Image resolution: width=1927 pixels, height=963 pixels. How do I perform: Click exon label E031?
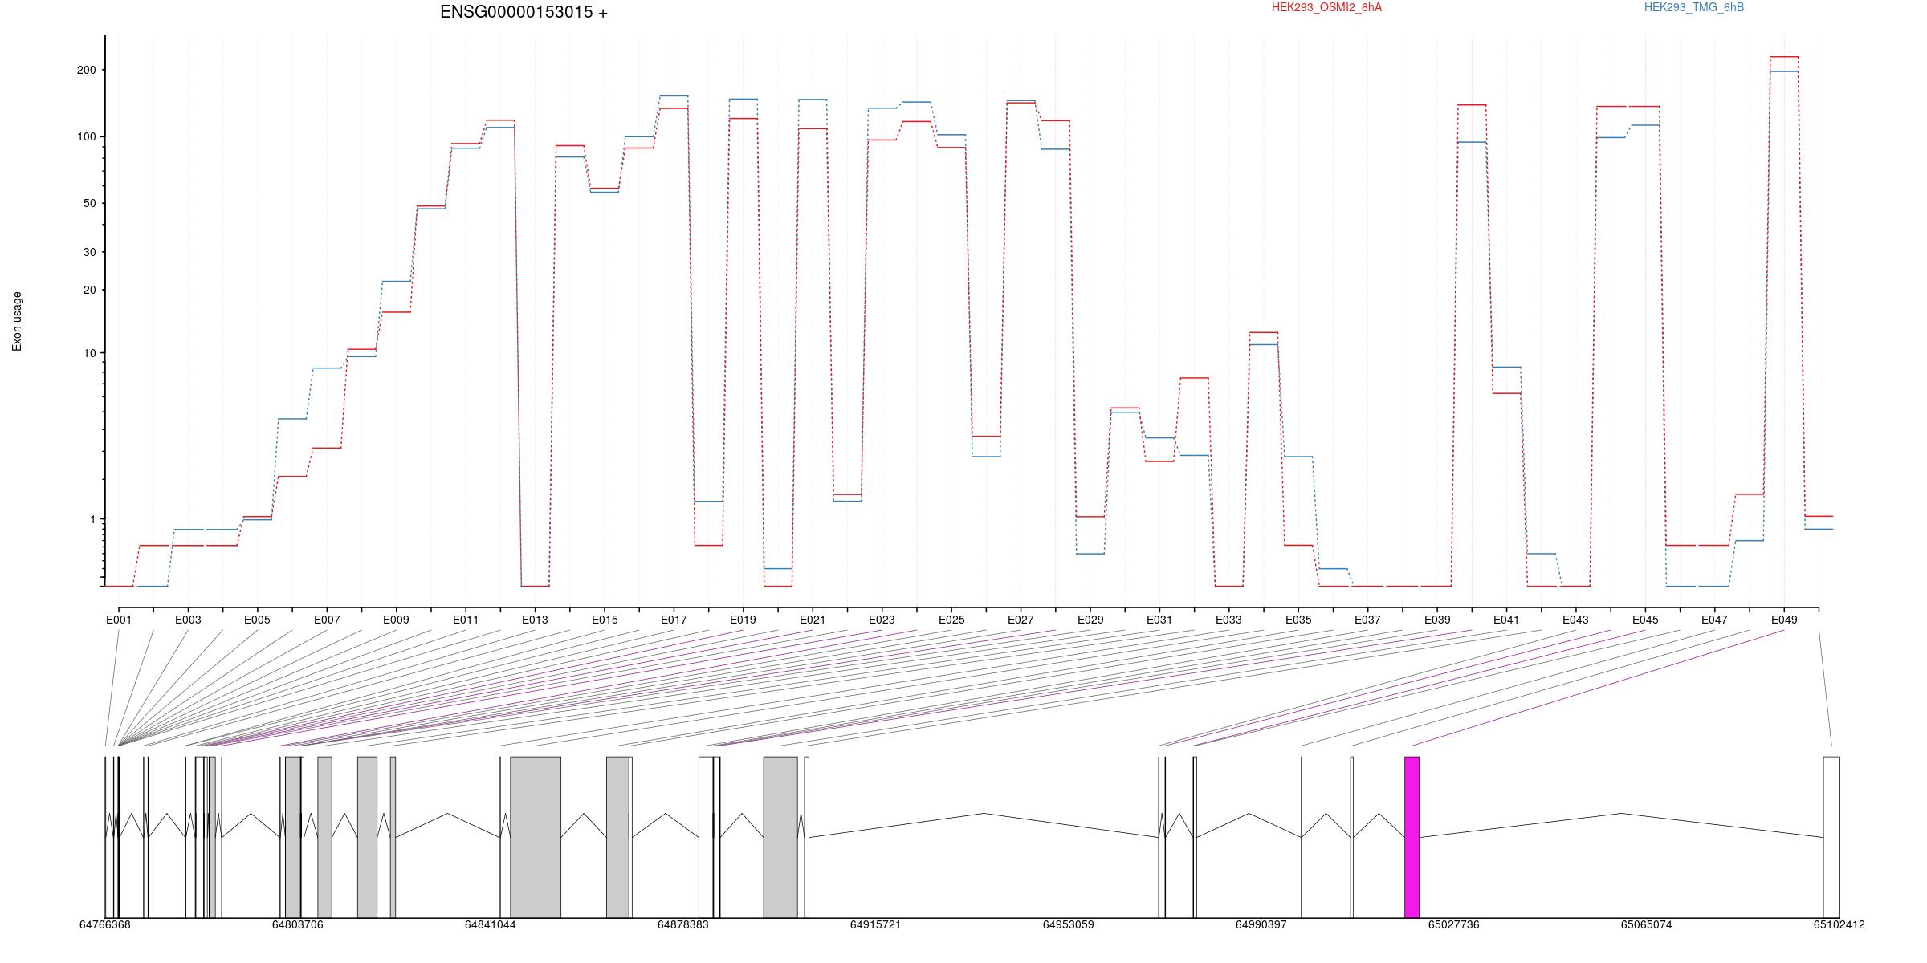coord(1159,620)
